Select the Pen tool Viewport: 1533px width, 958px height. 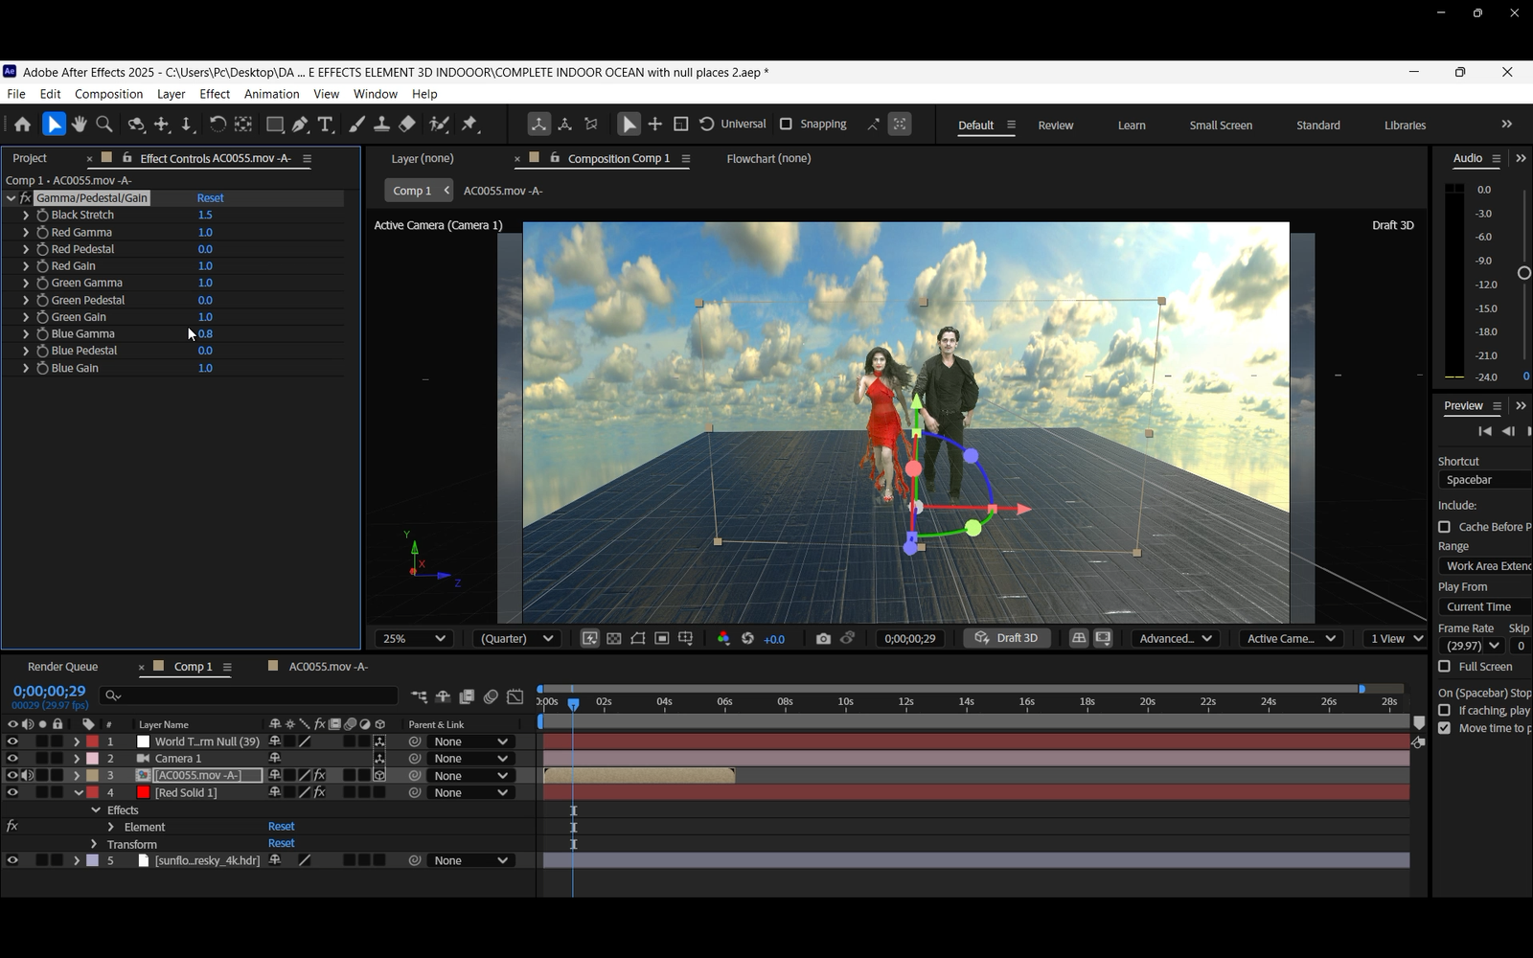click(x=300, y=125)
